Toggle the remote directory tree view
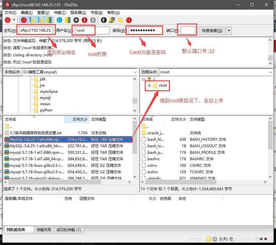 pos(40,20)
